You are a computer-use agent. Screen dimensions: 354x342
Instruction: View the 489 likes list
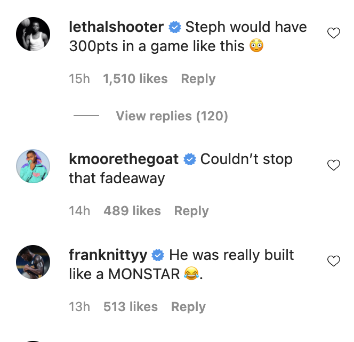coord(132,211)
